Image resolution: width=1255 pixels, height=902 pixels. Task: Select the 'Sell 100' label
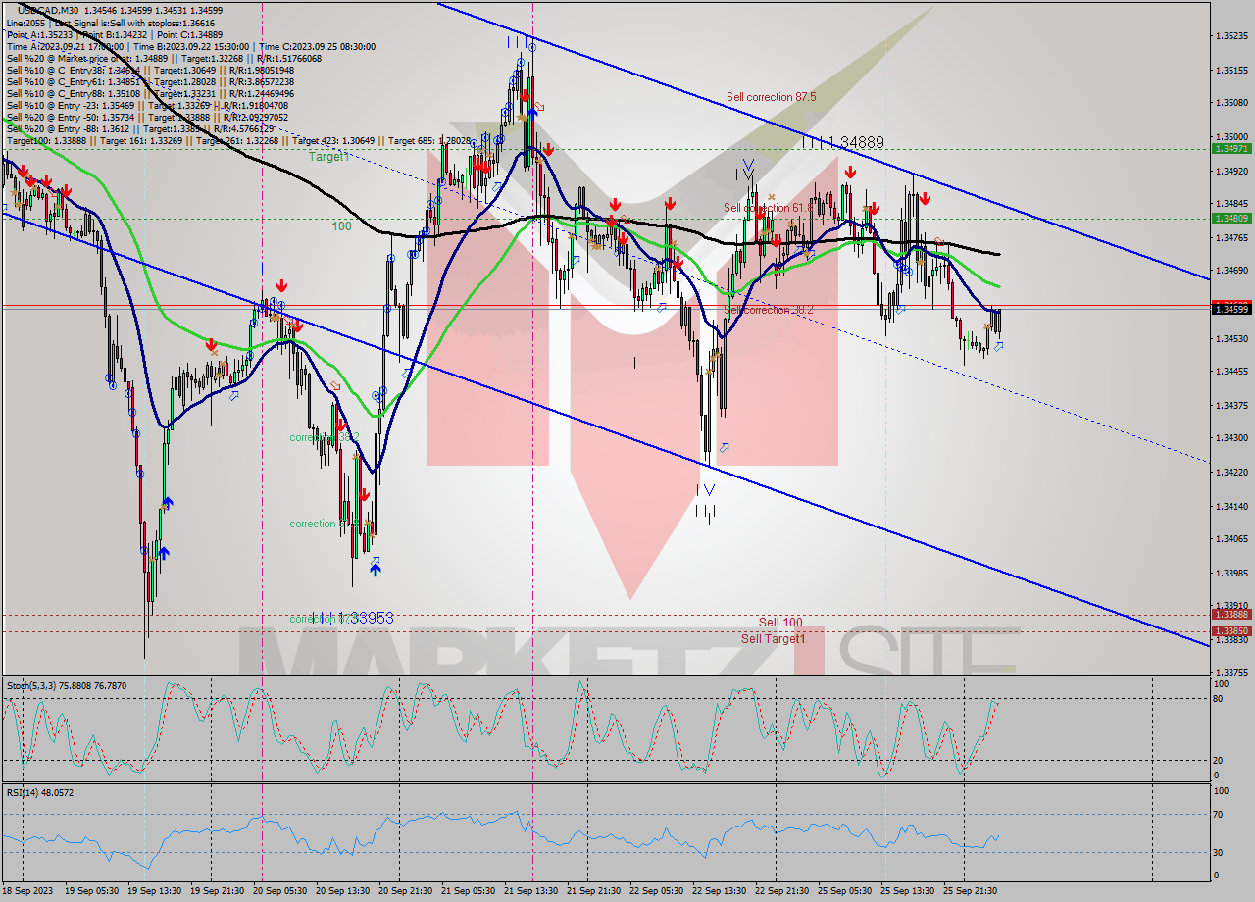tap(780, 623)
